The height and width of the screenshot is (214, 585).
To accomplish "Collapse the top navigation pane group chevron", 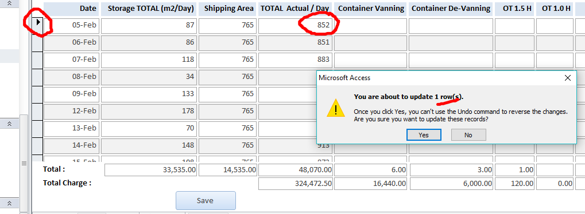I will click(x=10, y=3).
